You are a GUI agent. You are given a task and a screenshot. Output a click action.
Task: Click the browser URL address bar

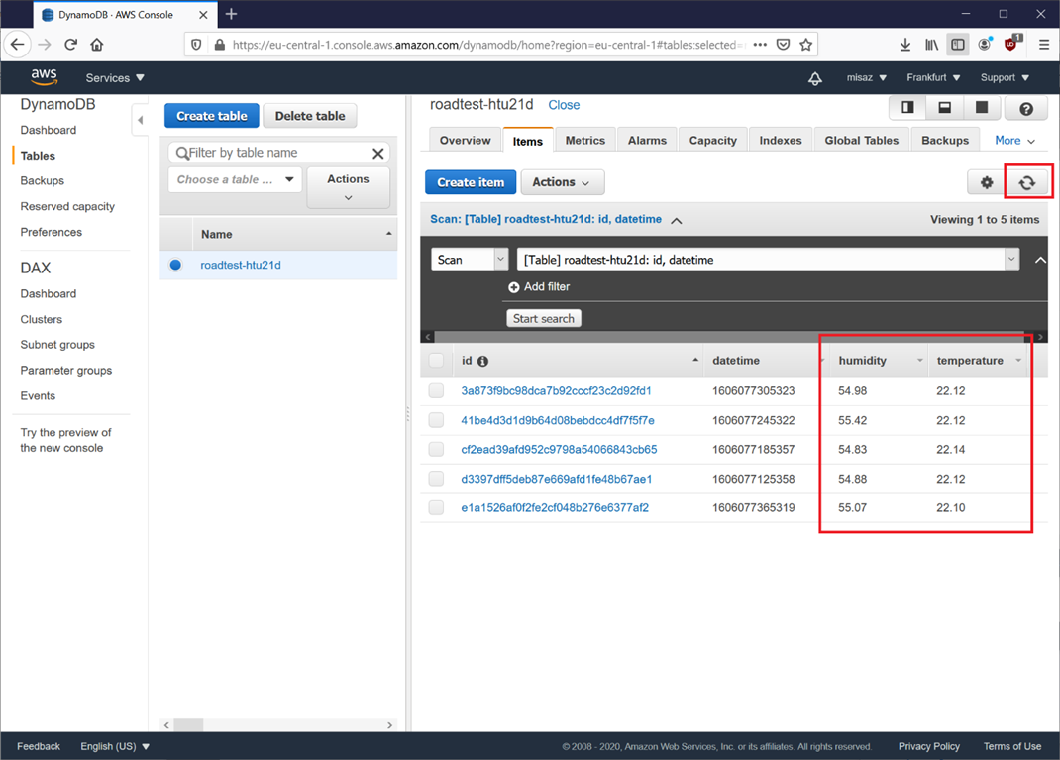486,45
